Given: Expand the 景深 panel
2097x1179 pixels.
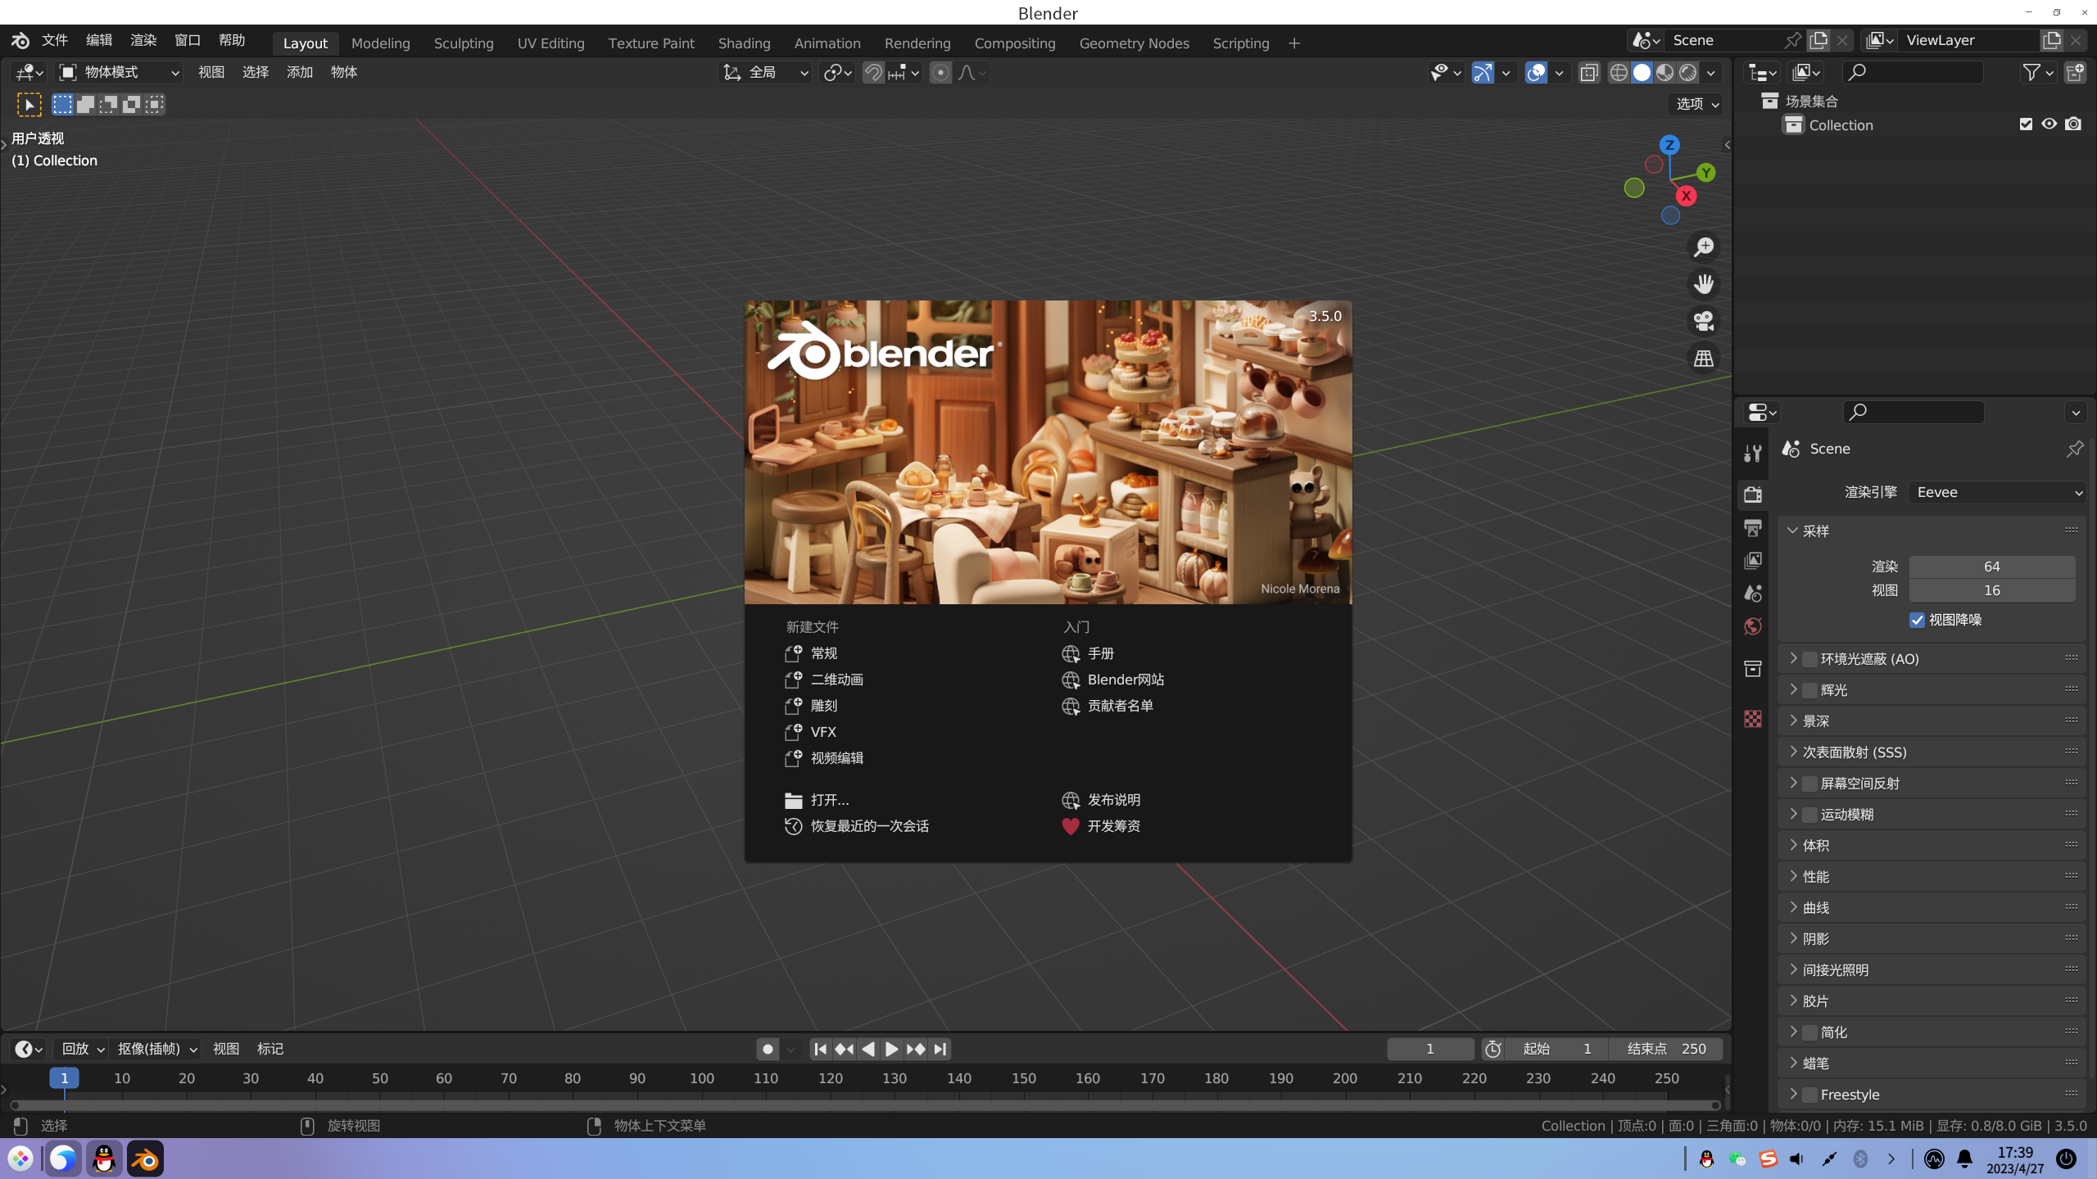Looking at the screenshot, I should click(x=1815, y=721).
